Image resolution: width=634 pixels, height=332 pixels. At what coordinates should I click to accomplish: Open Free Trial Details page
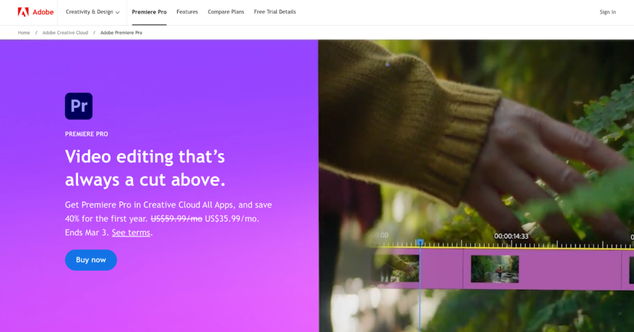275,12
